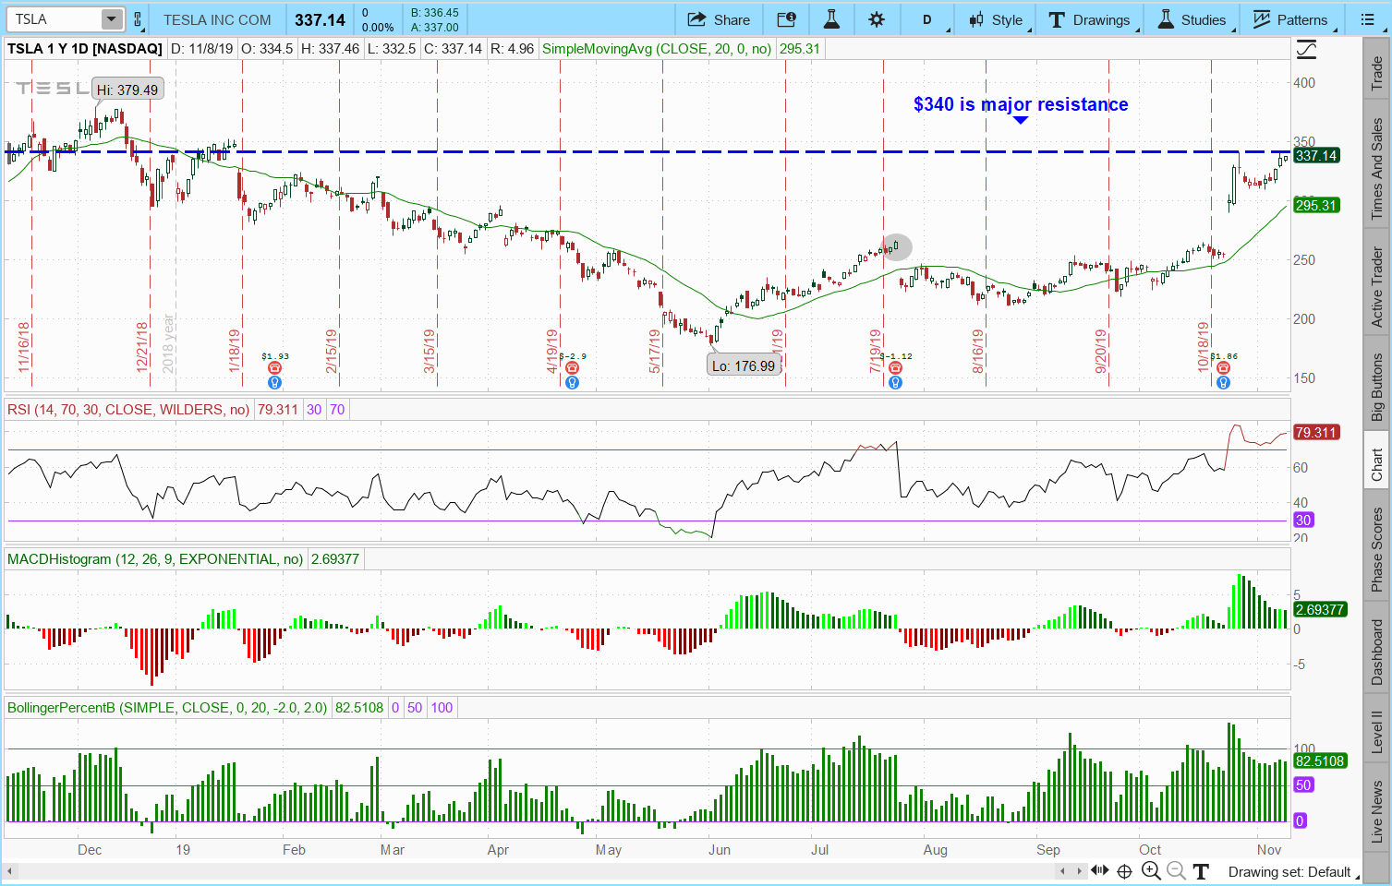Open the Patterns menu button

1289,19
